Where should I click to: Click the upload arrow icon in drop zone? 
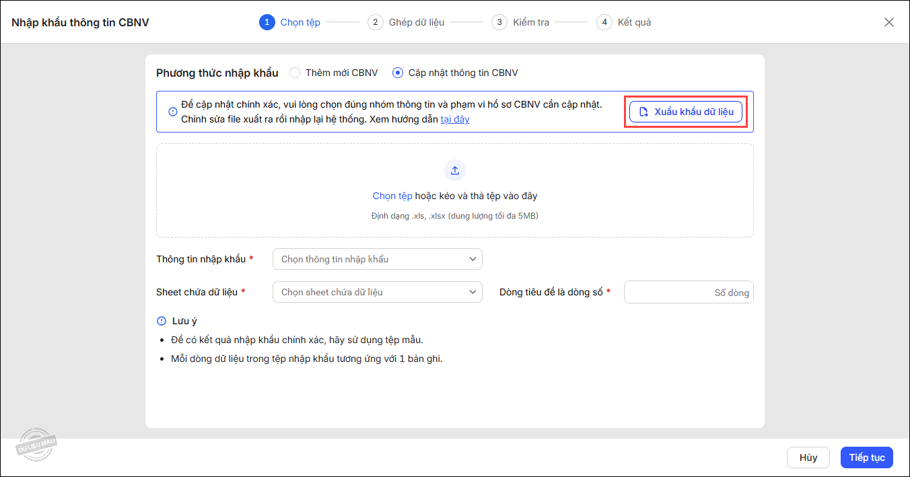click(455, 170)
